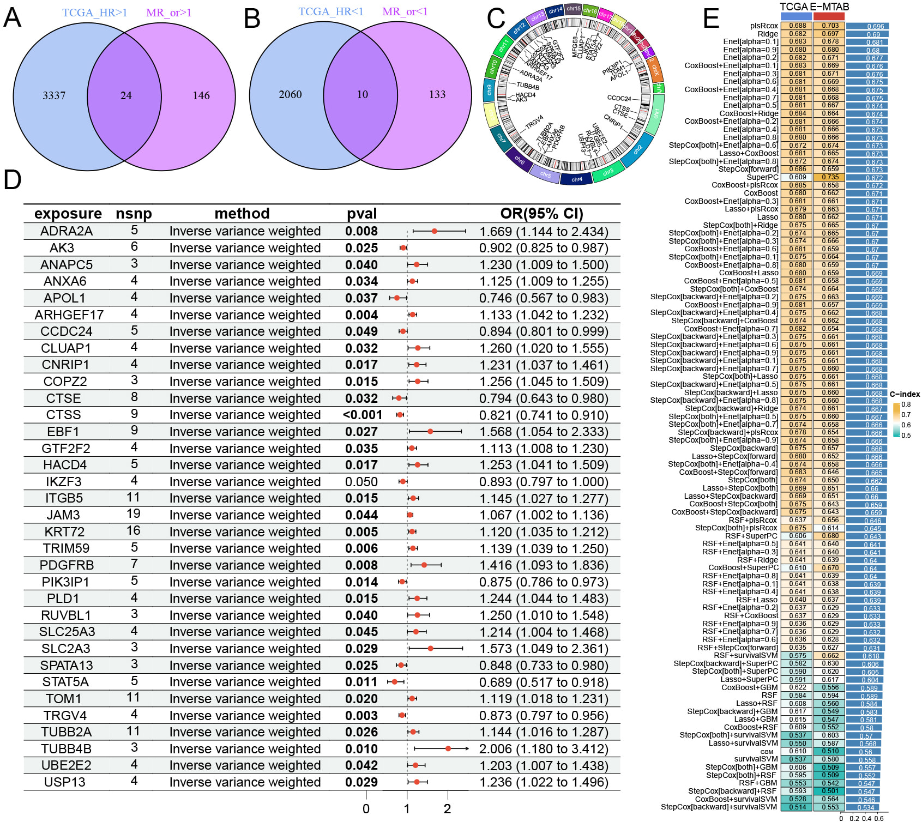Select the TUBB4B exposure row name
Screen dimensions: 922x822
pyautogui.click(x=66, y=749)
